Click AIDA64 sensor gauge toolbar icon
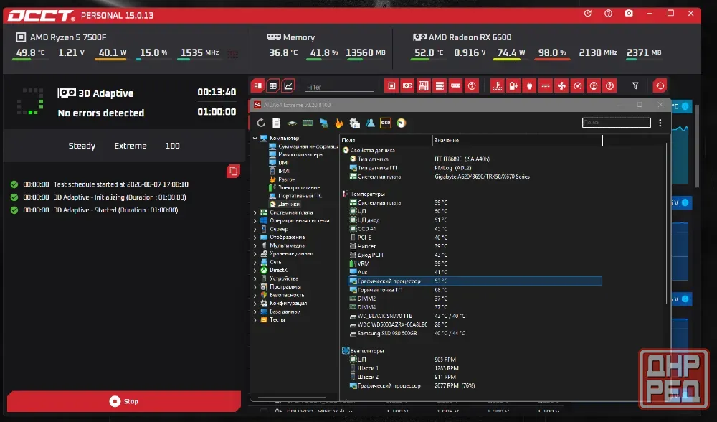Viewport: 717px width, 422px height. coord(401,123)
